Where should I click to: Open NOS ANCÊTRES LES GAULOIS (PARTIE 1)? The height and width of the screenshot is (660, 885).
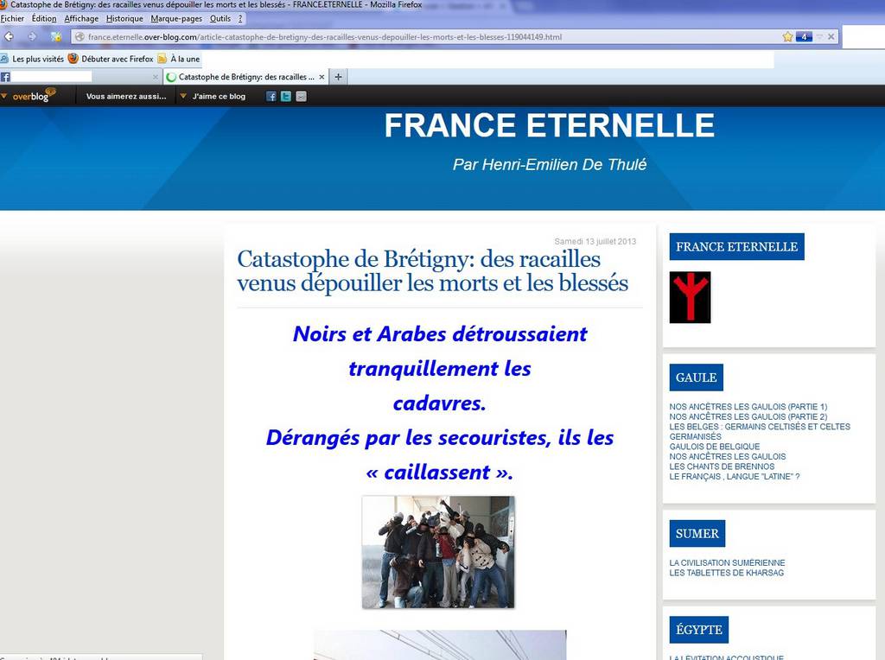click(748, 407)
